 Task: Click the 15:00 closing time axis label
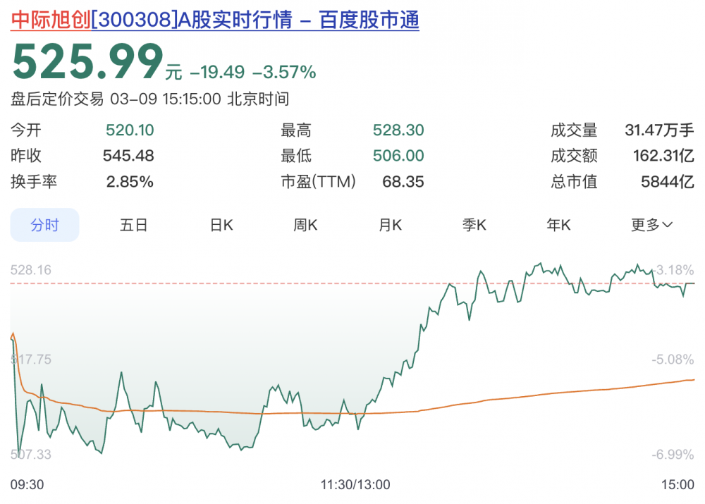(678, 485)
